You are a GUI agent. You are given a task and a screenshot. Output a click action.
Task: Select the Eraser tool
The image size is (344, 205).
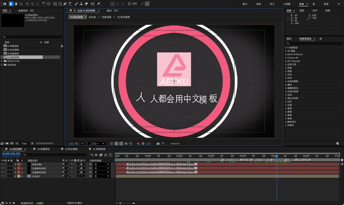(x=86, y=4)
